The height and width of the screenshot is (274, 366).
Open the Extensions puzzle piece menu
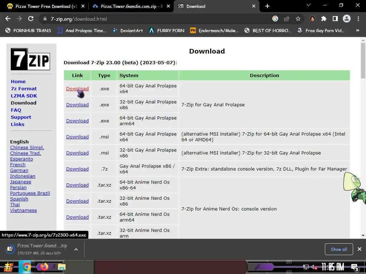[x=324, y=19]
